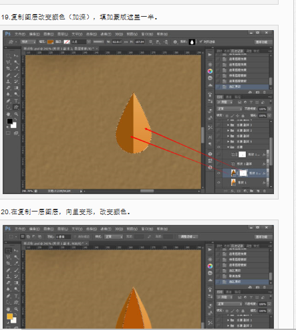Image resolution: width=296 pixels, height=330 pixels.
Task: Click layer mask thumbnail of selected 形状 1 layer
Action: [243, 173]
